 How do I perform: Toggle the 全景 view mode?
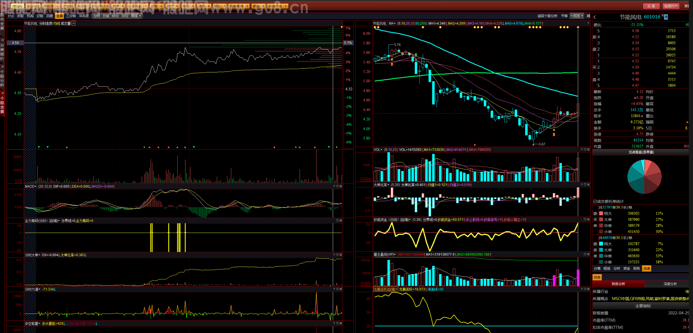60,16
